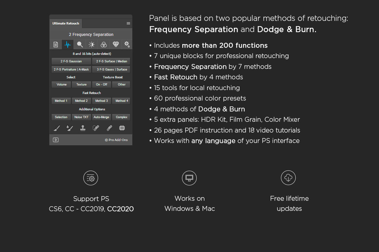
Task: Click the Ultimate Retouch panel tab
Action: (66, 24)
